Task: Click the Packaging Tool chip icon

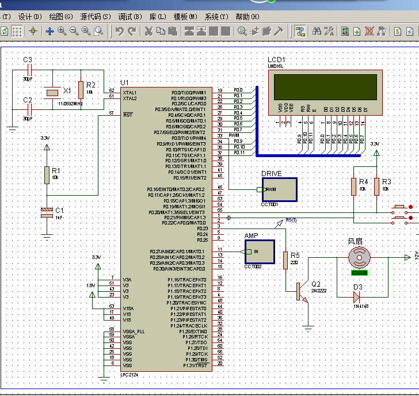Action: pos(266,31)
